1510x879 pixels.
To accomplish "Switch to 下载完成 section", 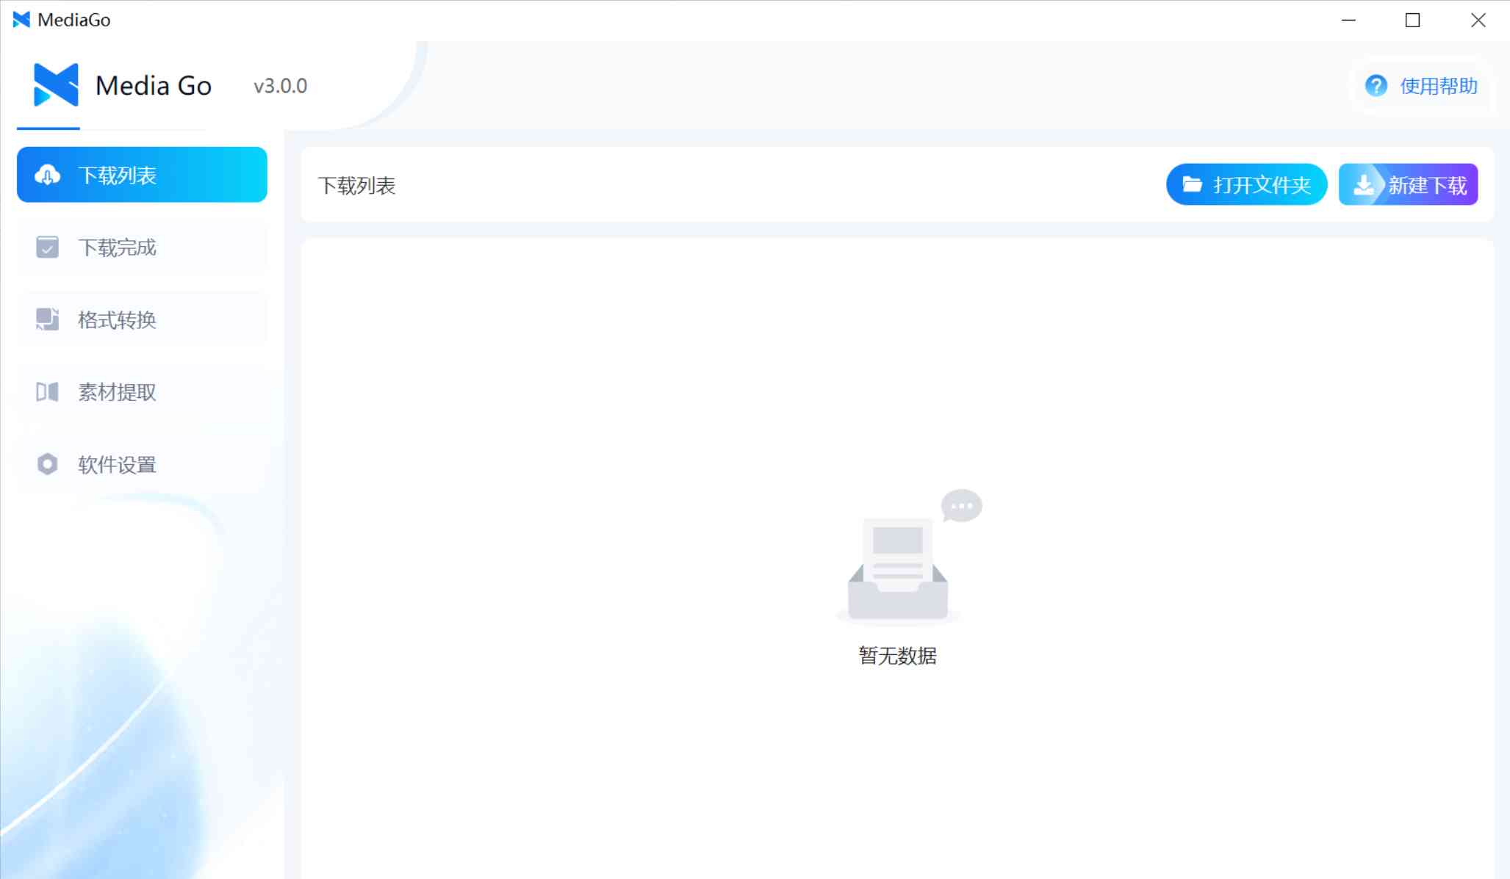I will pyautogui.click(x=142, y=247).
